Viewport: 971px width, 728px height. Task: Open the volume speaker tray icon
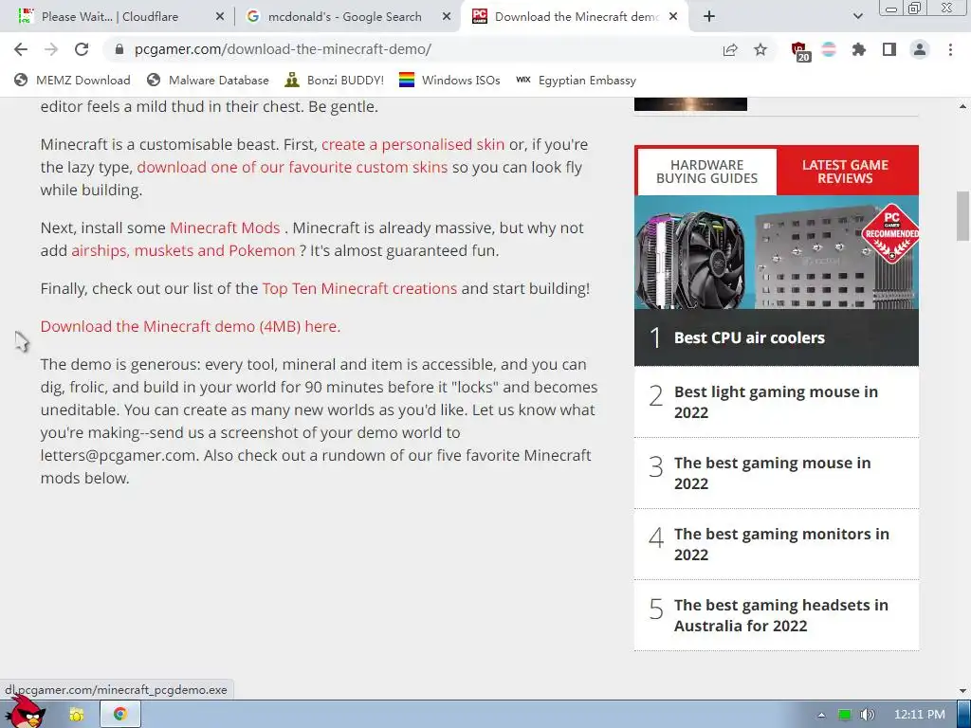click(868, 715)
